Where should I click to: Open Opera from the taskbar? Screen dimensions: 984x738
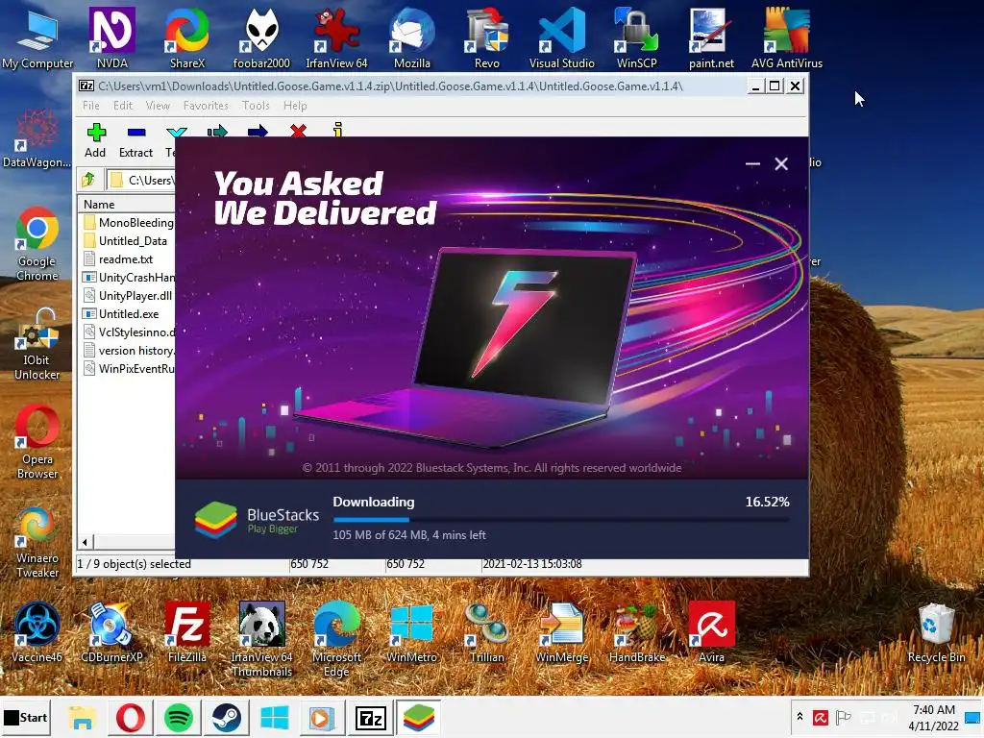tap(131, 717)
